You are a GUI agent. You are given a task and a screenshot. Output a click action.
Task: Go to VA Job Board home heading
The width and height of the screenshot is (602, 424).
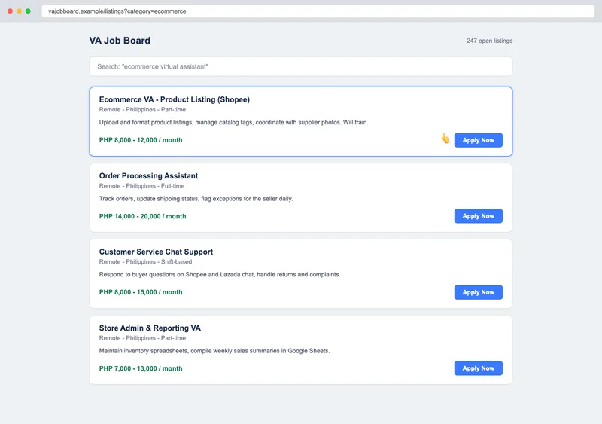(120, 41)
